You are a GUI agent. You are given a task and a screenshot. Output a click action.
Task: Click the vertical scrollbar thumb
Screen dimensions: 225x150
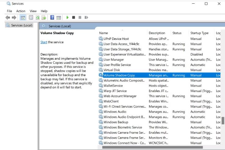click(x=223, y=121)
